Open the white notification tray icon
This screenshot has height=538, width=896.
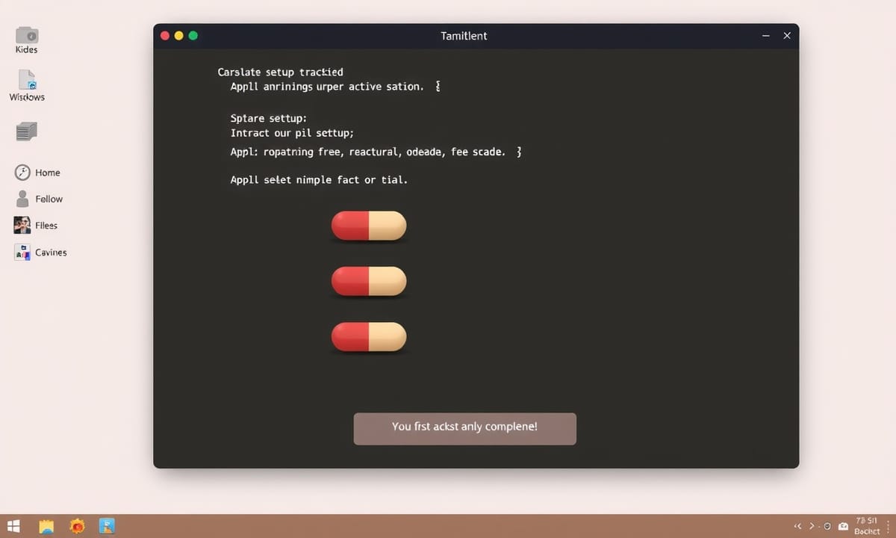coord(844,526)
